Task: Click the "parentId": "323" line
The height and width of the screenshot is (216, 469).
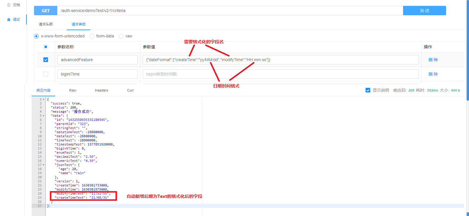Action: coord(72,124)
